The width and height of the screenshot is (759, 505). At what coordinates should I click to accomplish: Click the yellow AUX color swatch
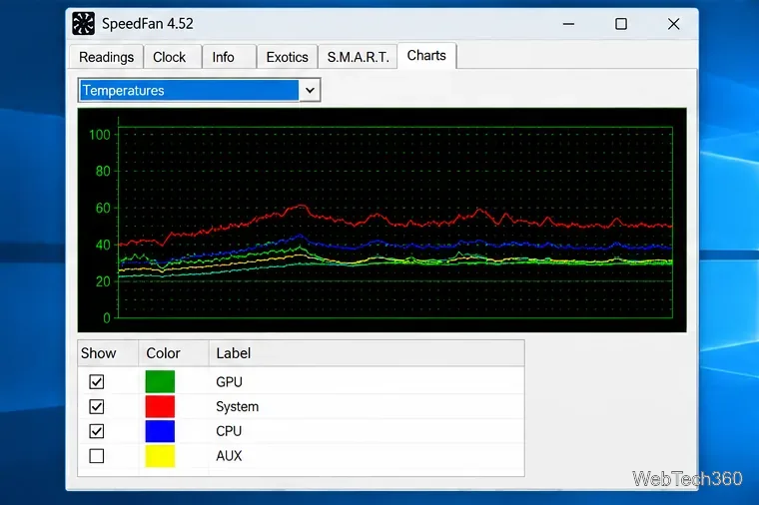[160, 456]
